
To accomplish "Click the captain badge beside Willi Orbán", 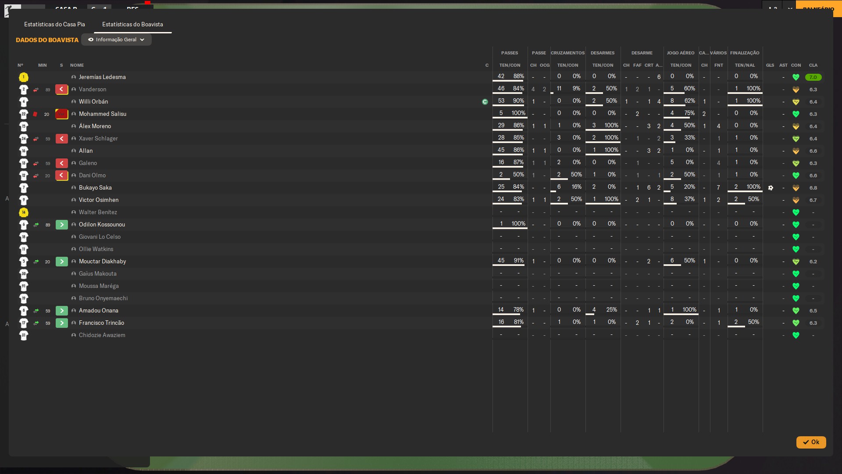I will coord(485,102).
